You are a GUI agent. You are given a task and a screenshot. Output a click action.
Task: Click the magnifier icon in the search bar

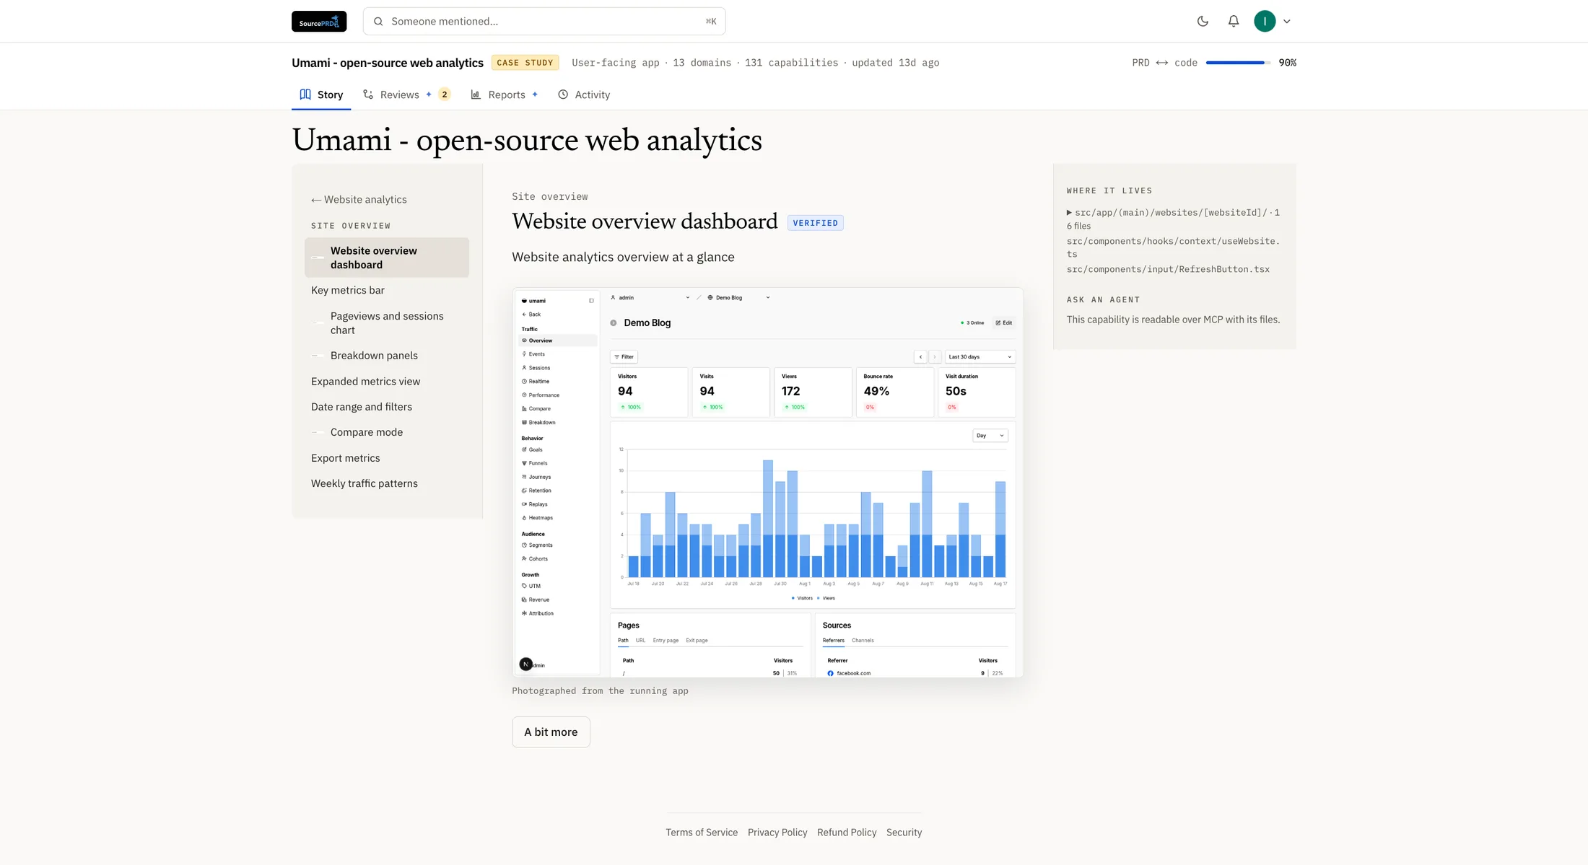coord(378,22)
